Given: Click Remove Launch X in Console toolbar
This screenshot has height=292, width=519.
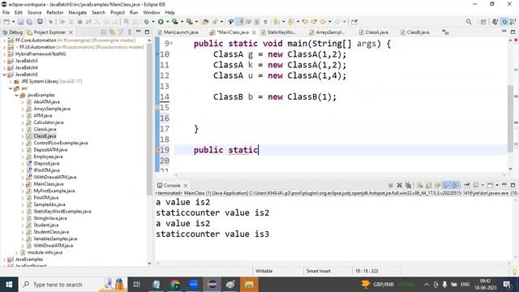Looking at the screenshot, I should 400,185.
